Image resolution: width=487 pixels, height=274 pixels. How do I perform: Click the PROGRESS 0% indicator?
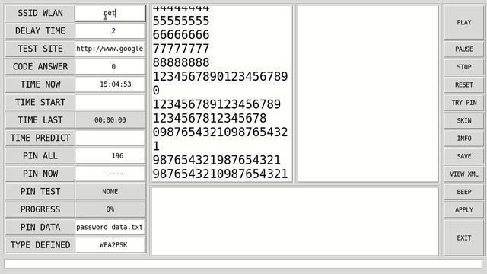click(x=110, y=209)
